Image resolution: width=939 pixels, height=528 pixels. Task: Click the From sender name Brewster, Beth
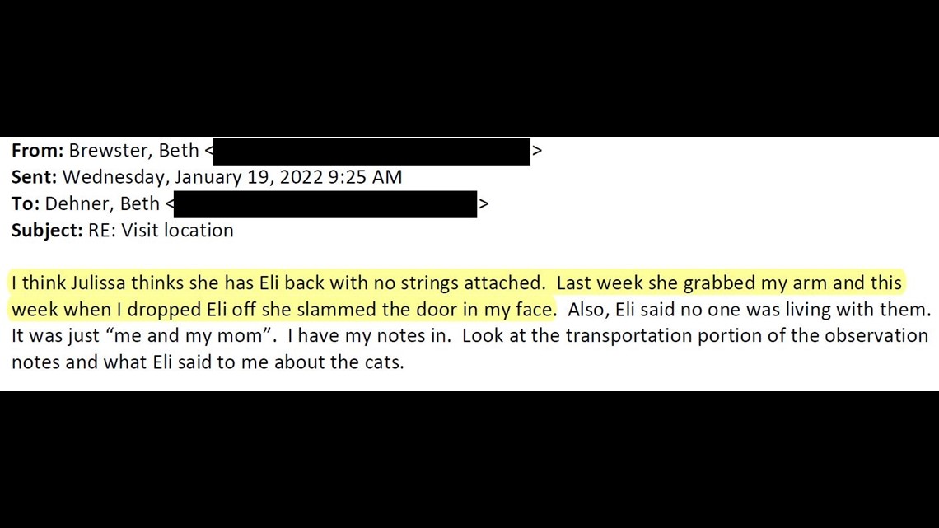click(x=133, y=150)
